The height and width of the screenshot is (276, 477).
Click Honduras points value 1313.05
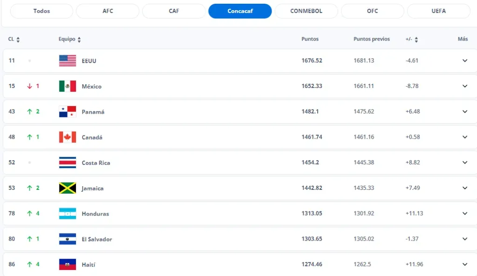312,214
